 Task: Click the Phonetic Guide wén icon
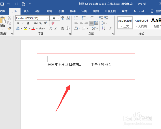click(62, 18)
